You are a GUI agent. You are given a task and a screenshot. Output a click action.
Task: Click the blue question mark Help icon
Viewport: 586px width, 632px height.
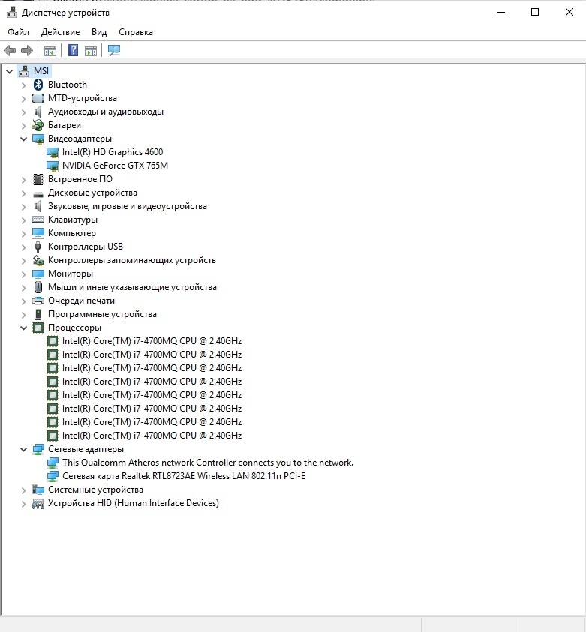[x=73, y=51]
